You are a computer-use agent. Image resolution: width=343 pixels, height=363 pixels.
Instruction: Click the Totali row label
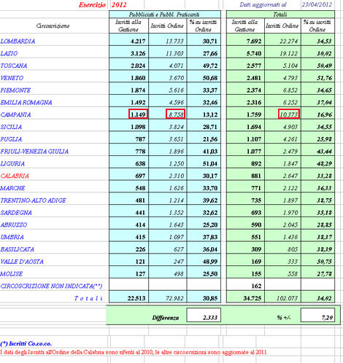(x=88, y=298)
